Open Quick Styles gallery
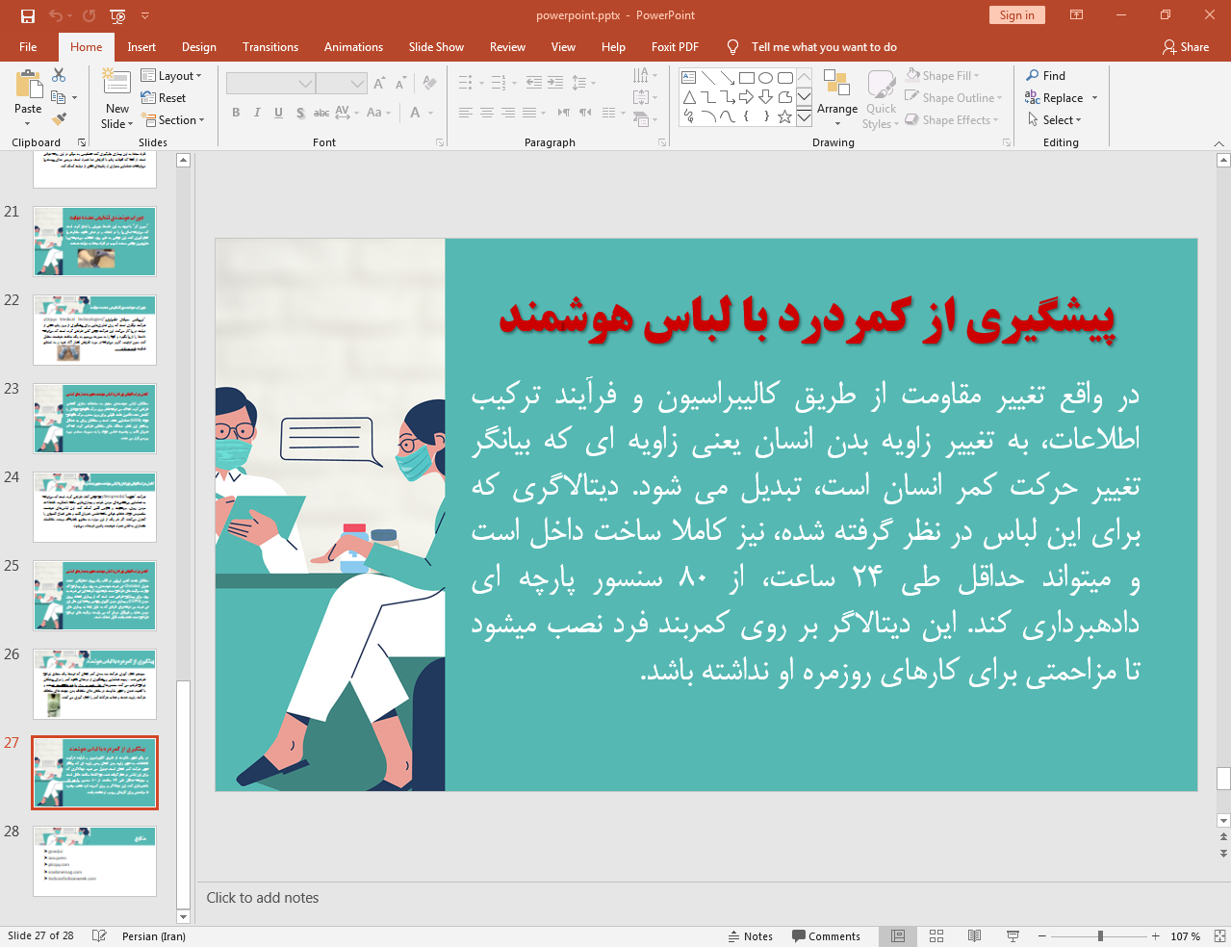The image size is (1231, 947). (881, 98)
